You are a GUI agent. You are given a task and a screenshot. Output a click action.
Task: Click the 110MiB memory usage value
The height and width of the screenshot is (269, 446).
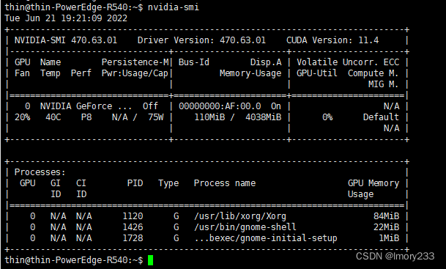click(x=209, y=117)
